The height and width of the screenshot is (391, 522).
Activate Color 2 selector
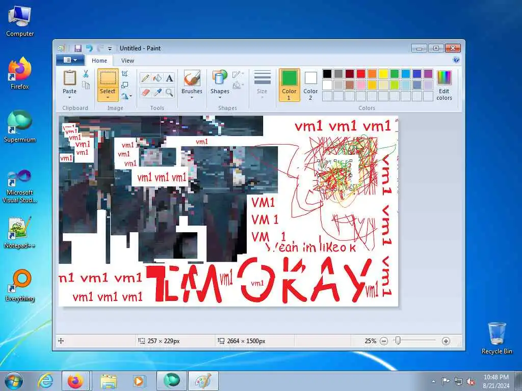(310, 85)
